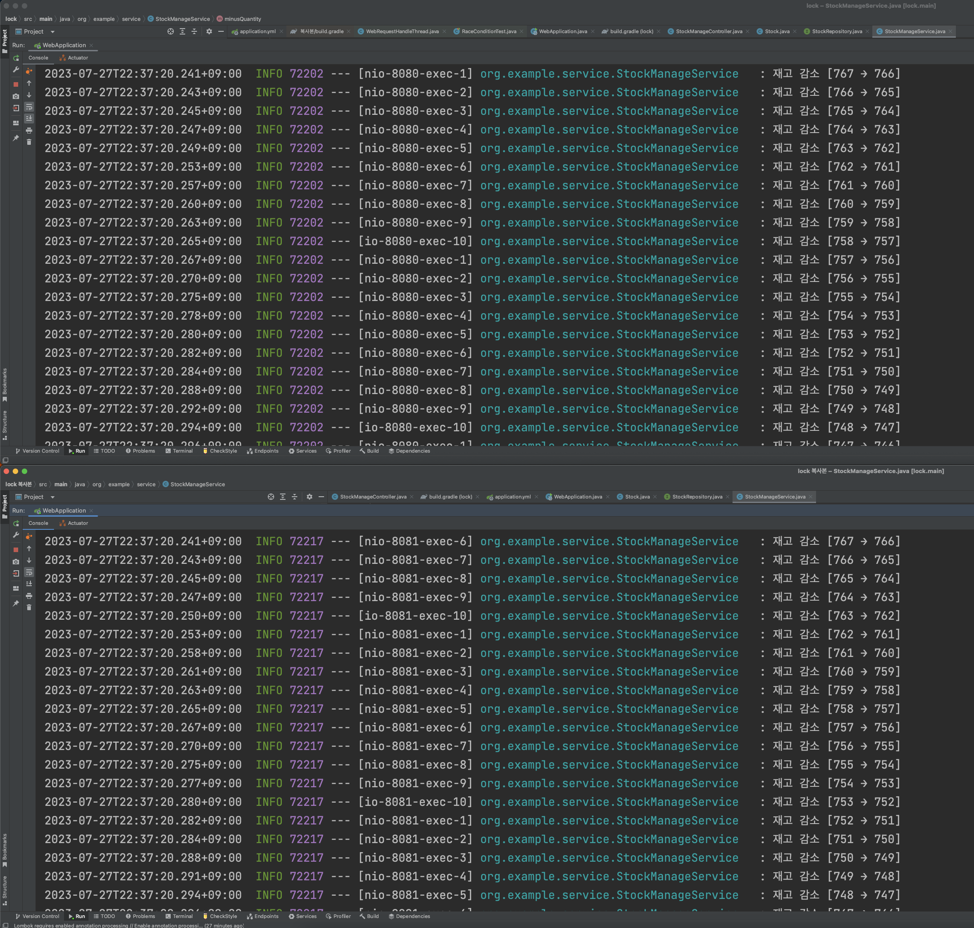Close the WebRequestHandleThread.java tab
The image size is (974, 928).
(x=444, y=31)
